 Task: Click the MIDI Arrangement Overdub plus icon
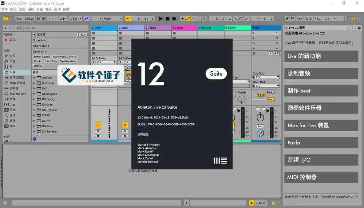pos(182,19)
